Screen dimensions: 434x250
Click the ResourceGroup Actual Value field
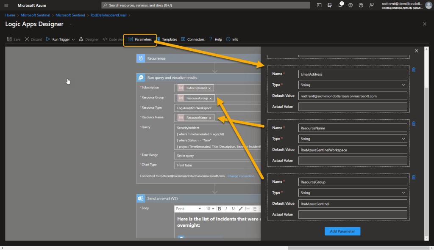click(x=353, y=214)
